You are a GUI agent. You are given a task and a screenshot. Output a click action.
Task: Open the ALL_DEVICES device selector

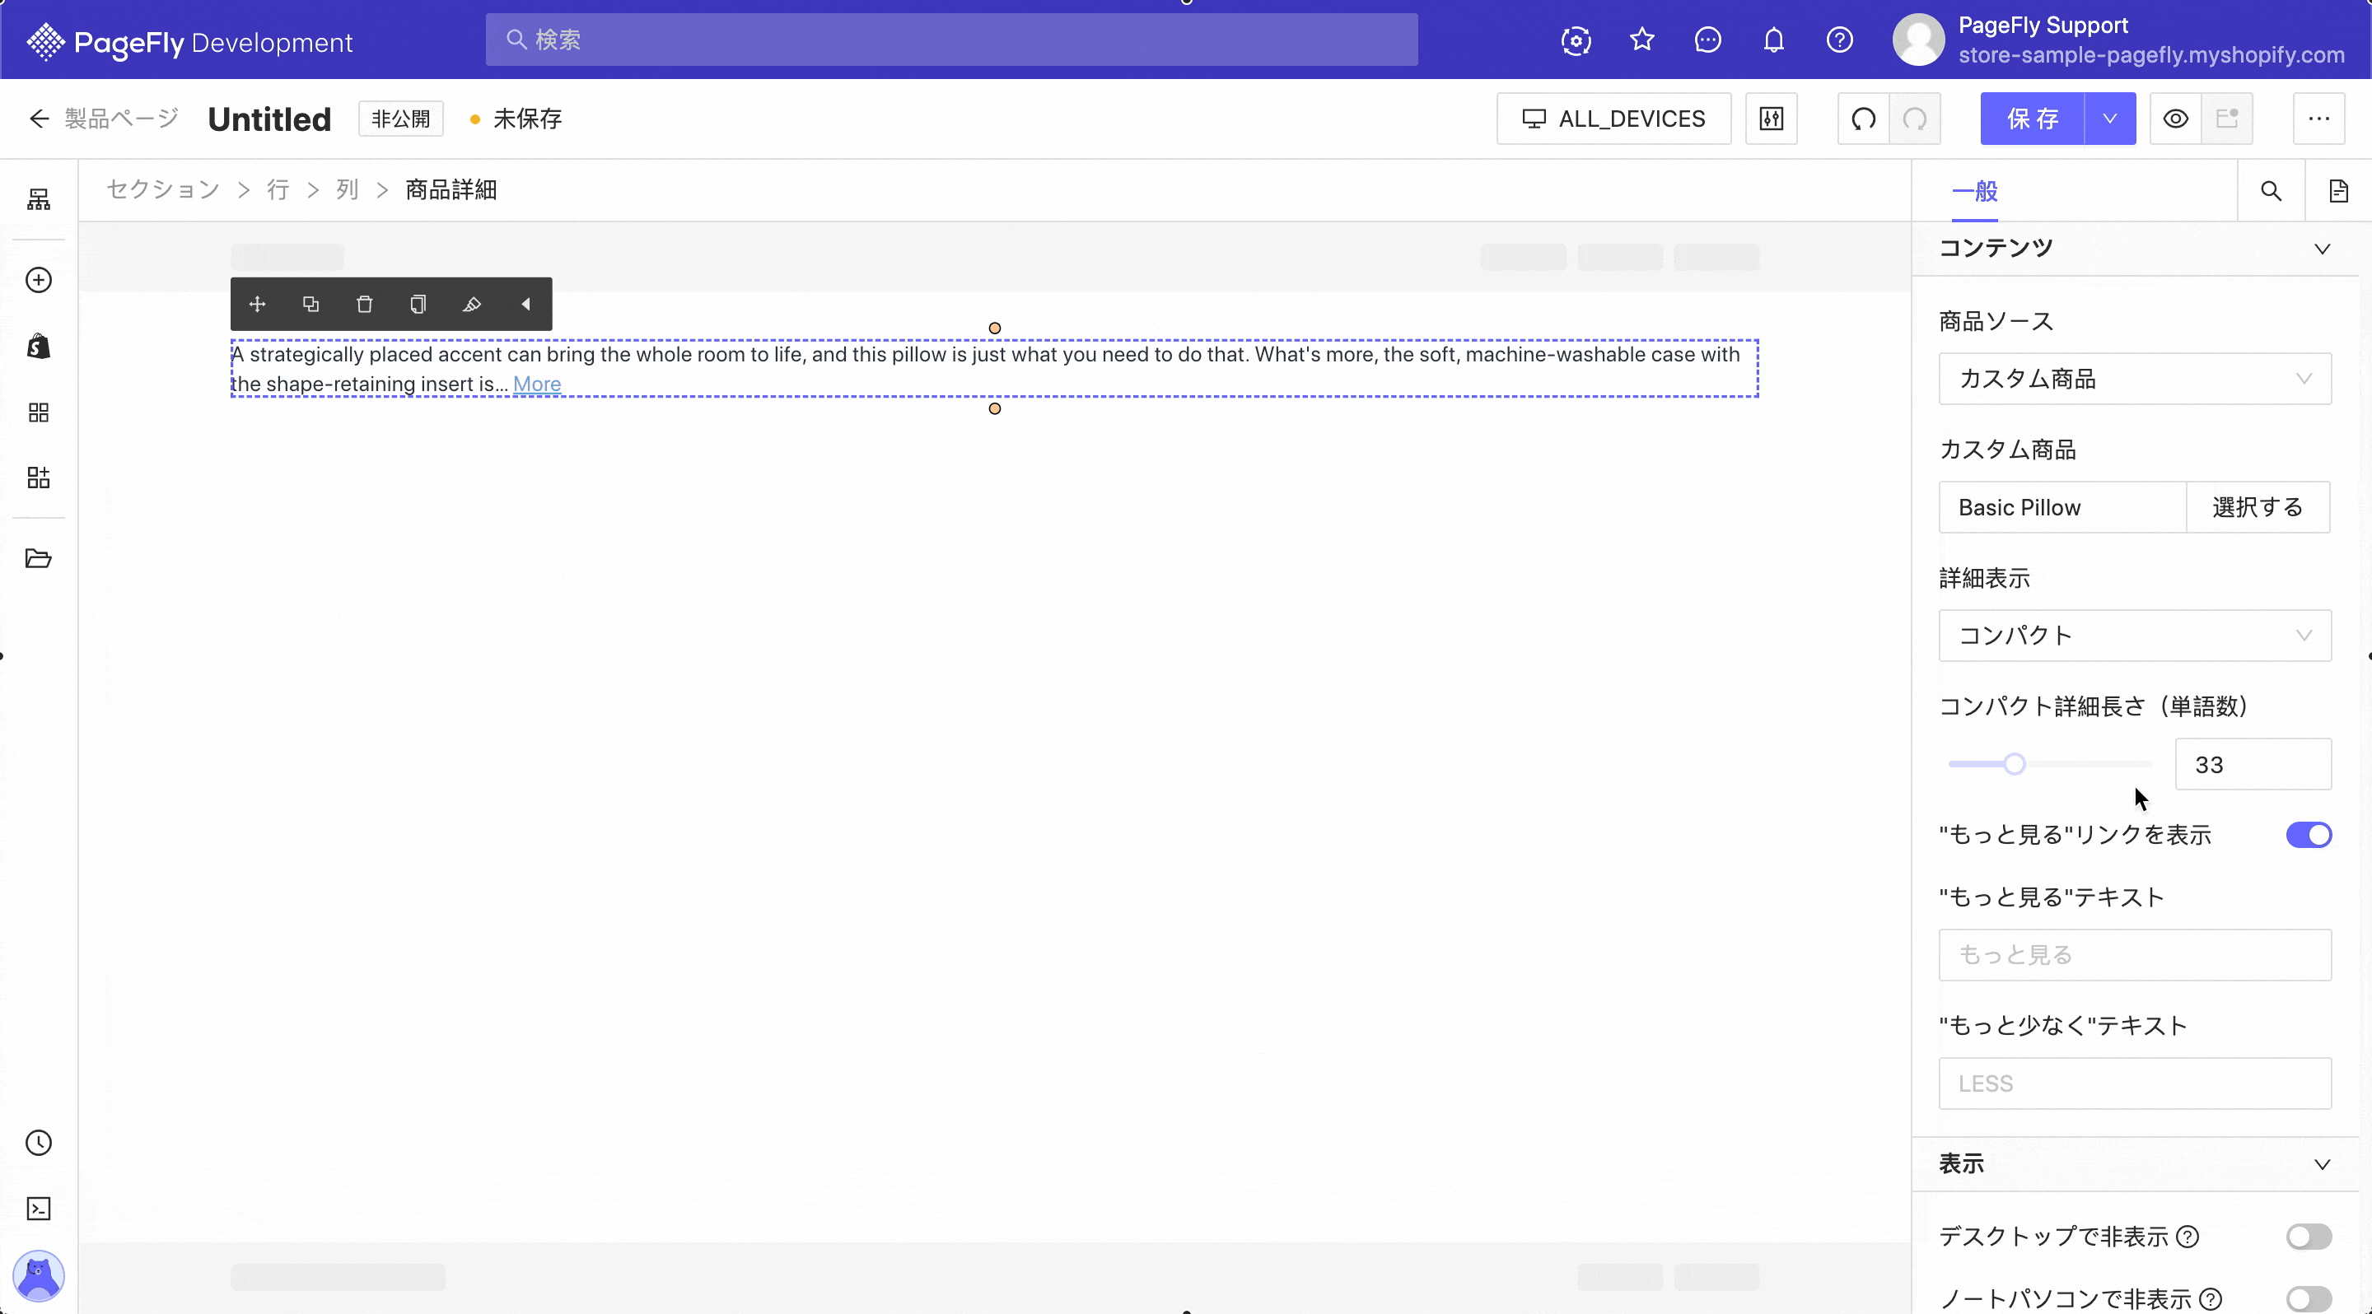pos(1614,119)
